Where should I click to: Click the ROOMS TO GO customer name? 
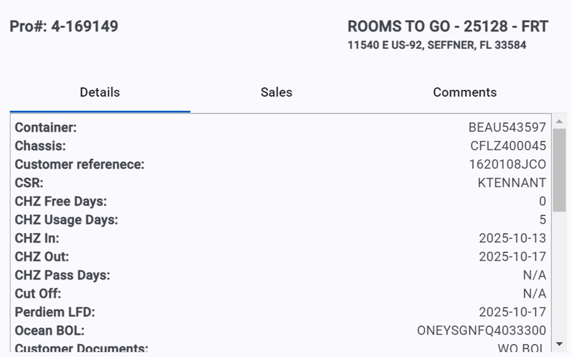pyautogui.click(x=448, y=27)
